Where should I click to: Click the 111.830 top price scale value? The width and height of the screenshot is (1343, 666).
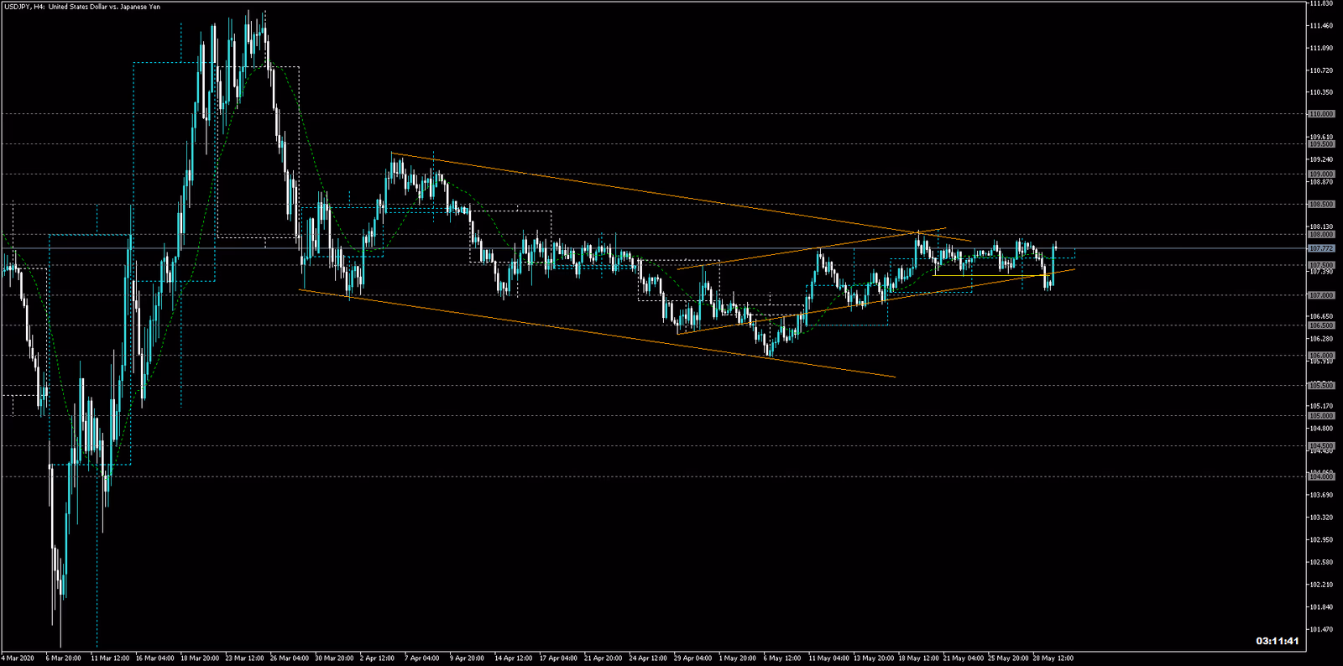pyautogui.click(x=1321, y=4)
